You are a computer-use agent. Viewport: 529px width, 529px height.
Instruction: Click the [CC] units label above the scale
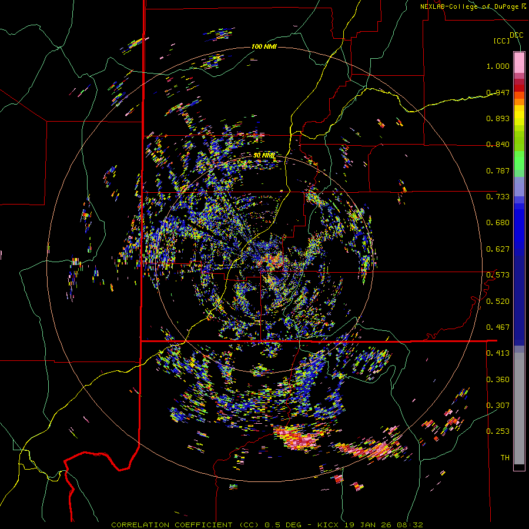(x=502, y=41)
